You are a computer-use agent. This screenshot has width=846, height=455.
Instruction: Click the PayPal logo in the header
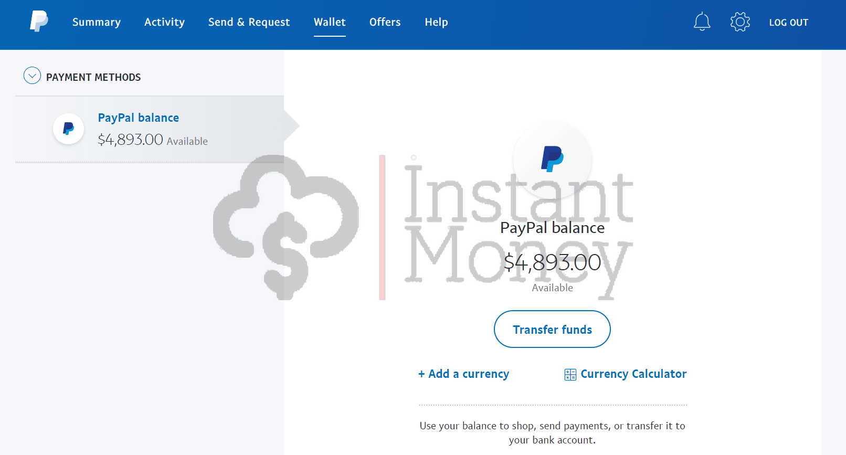click(x=39, y=22)
